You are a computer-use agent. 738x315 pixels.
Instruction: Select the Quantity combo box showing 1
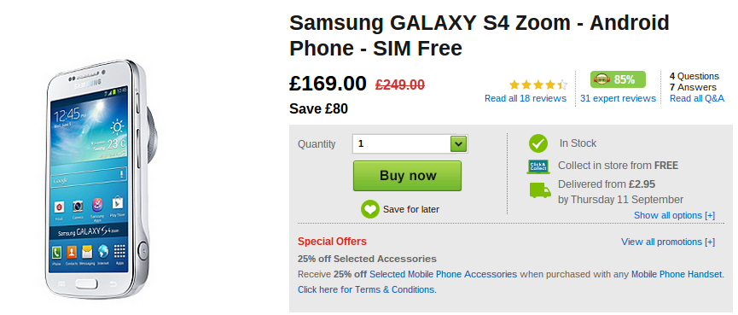[x=410, y=143]
